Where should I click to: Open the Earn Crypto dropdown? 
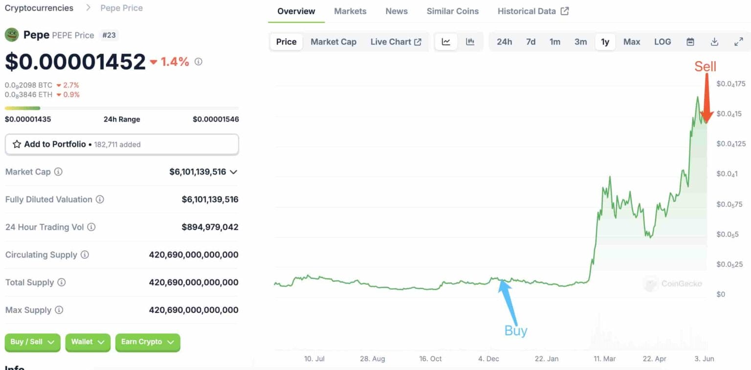(147, 342)
